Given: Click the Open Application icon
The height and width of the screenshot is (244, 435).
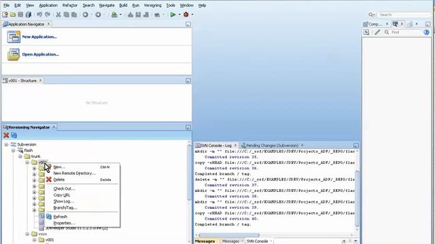Looking at the screenshot, I should click(x=14, y=54).
